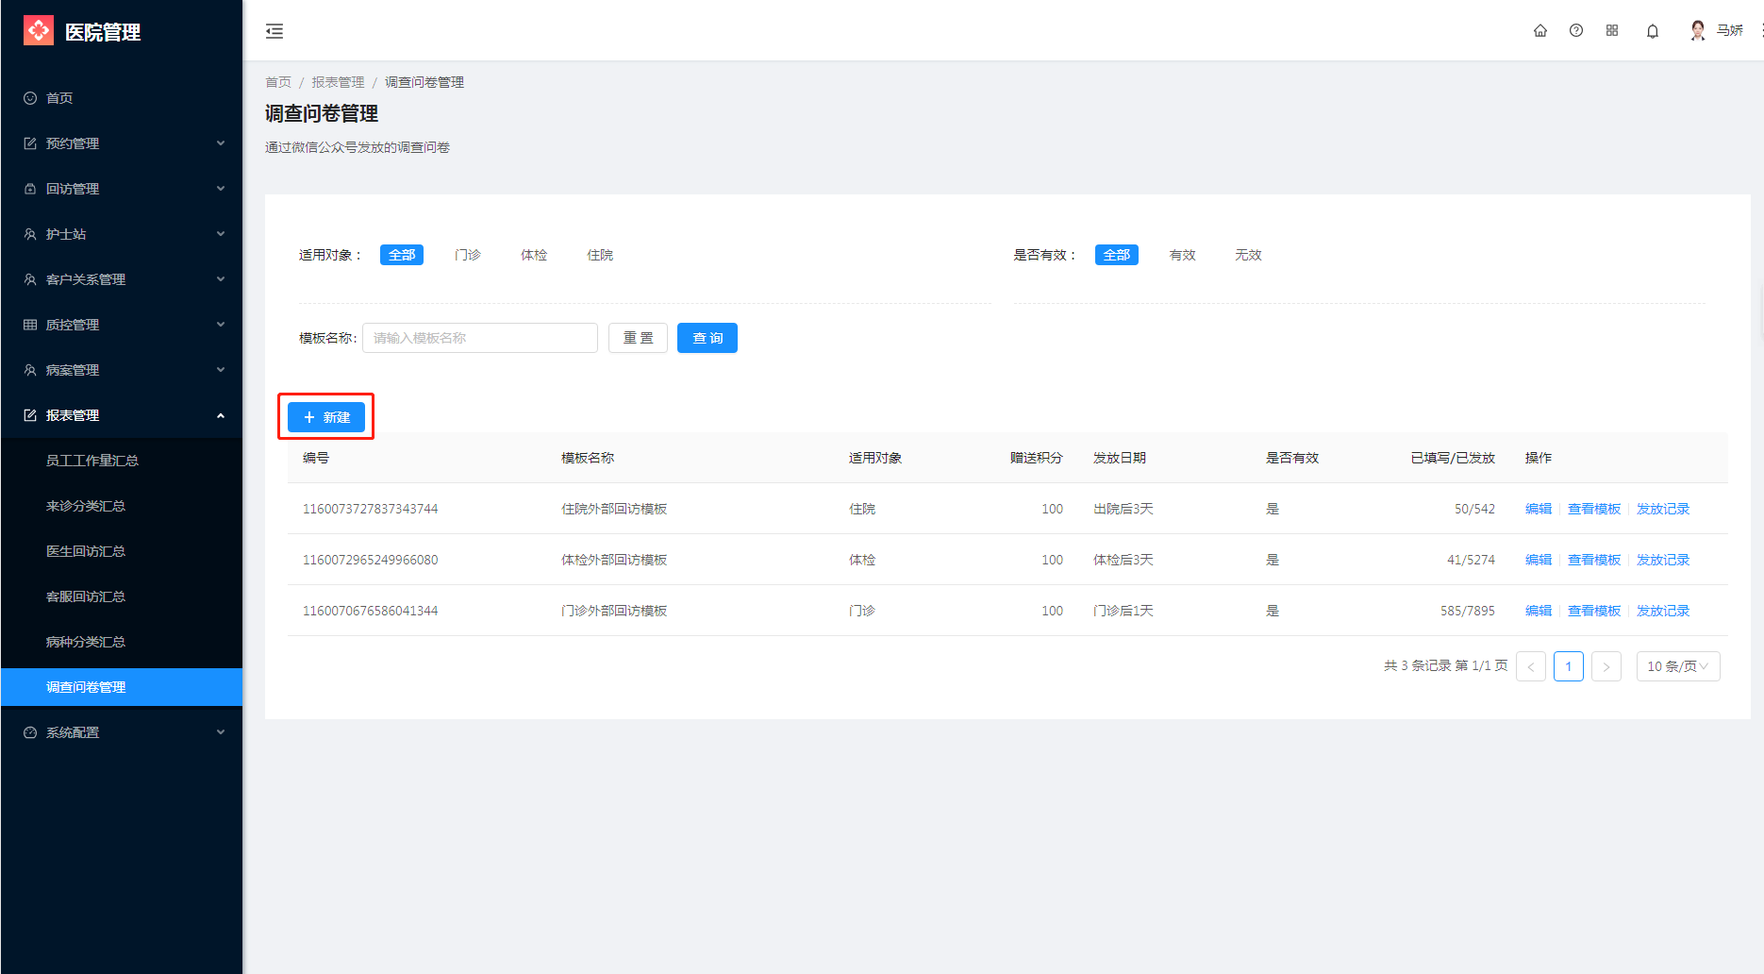This screenshot has width=1764, height=974.
Task: View template for 体检外部回访模板
Action: pyautogui.click(x=1594, y=560)
